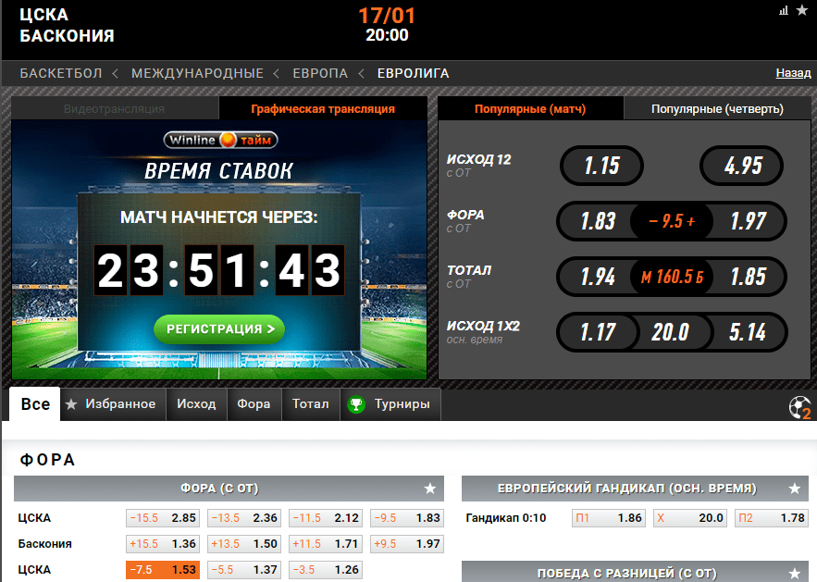817x582 pixels.
Task: Choose Гандикап 0:10 П2 at 1.78
Action: pos(771,518)
